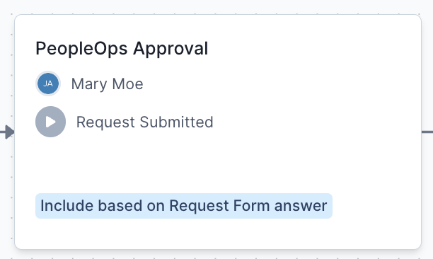Click the Mary Moe approver name
This screenshot has height=259, width=433.
[x=107, y=84]
